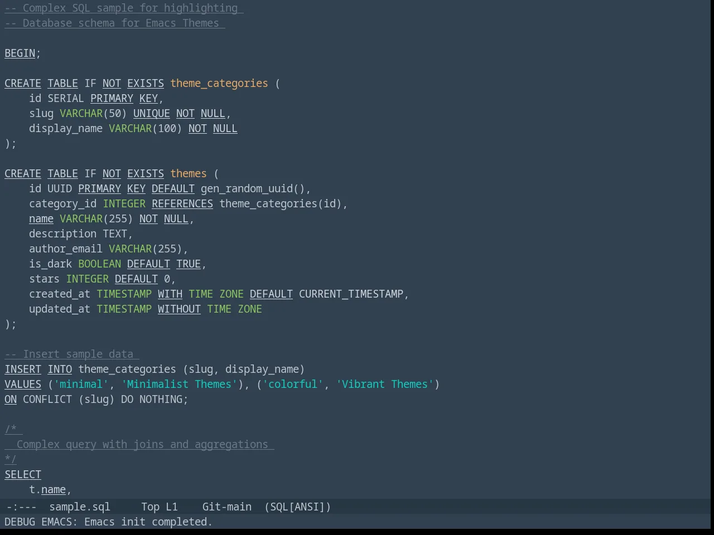
Task: Click CURRENT_TIMESTAMP on created_at line
Action: point(351,294)
